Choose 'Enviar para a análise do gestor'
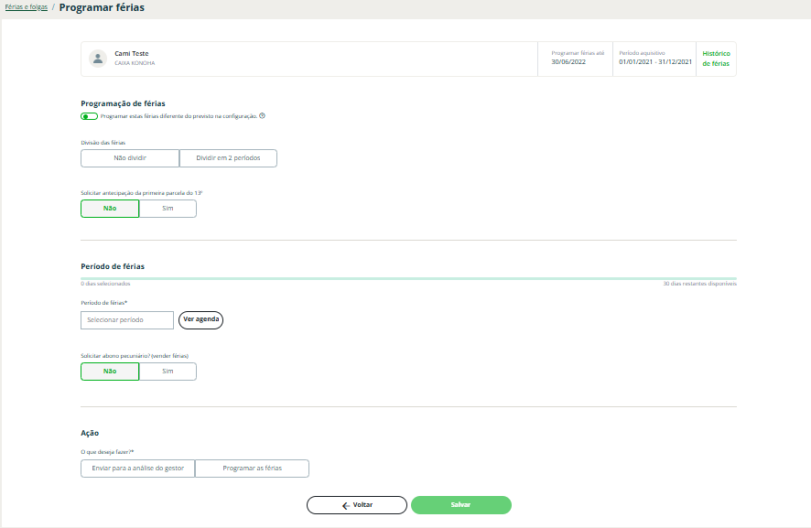This screenshot has height=528, width=811. (x=138, y=469)
